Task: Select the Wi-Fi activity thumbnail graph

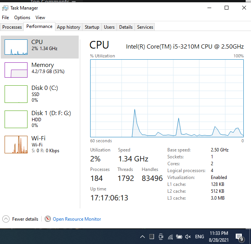Action: (x=16, y=145)
